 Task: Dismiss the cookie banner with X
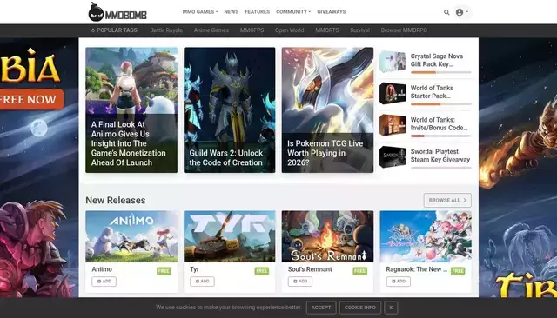(x=391, y=308)
